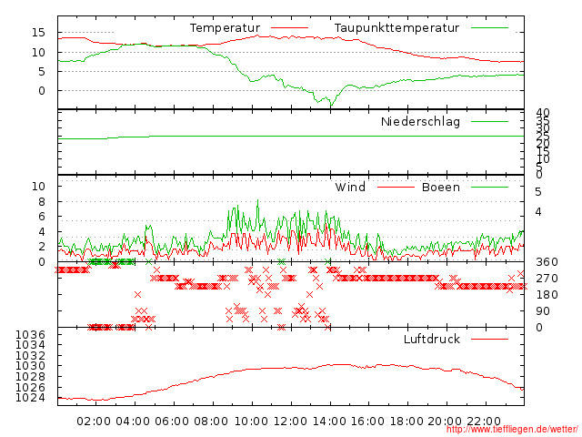Click the 360 wind direction axis label
This screenshot has height=437, width=582.
[547, 262]
